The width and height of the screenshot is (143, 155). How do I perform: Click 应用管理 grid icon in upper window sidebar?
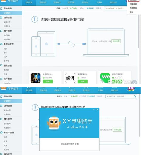pos(1,18)
